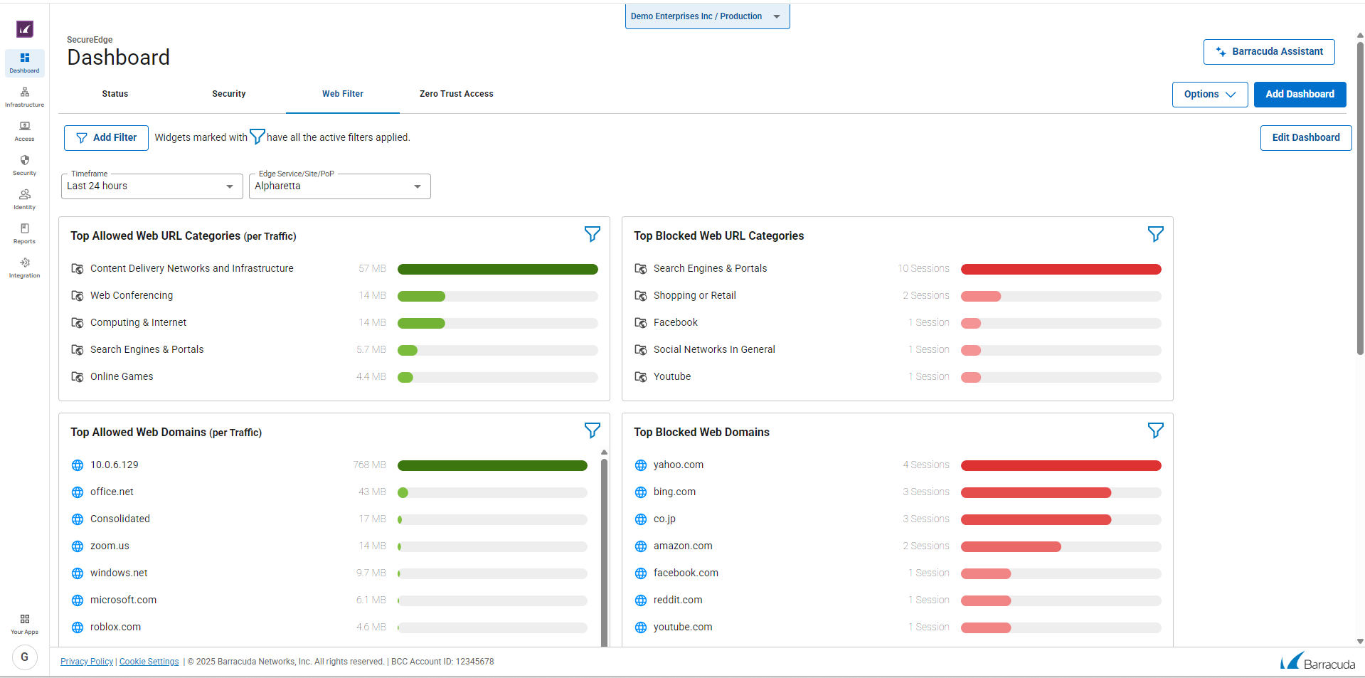Open Demo Enterprises workspace selector
1365x678 pixels.
[707, 16]
